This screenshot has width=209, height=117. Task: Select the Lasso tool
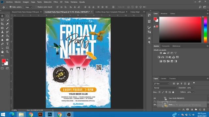pyautogui.click(x=2, y=20)
